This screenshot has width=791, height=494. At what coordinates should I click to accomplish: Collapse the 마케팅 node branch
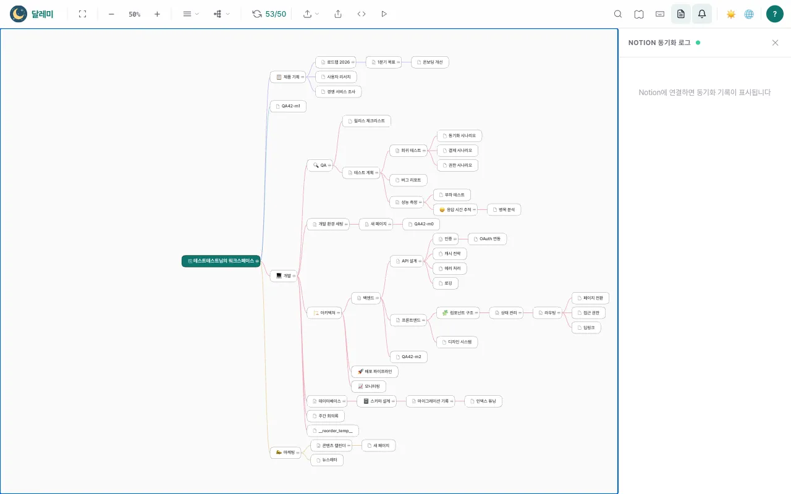pyautogui.click(x=298, y=453)
